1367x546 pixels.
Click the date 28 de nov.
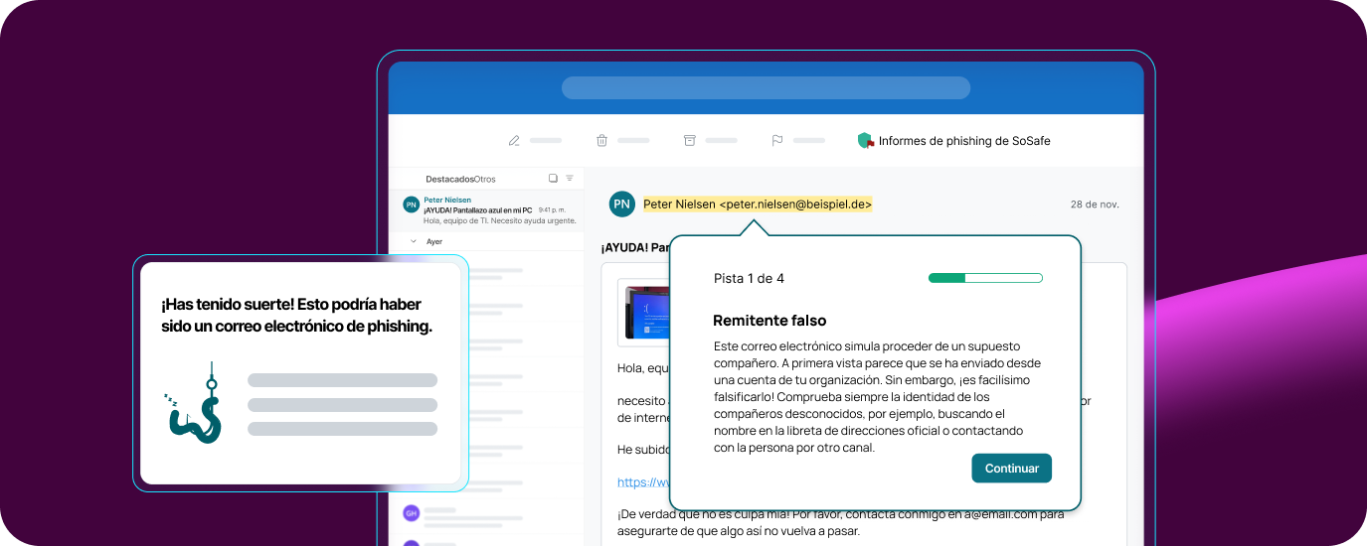point(1095,205)
